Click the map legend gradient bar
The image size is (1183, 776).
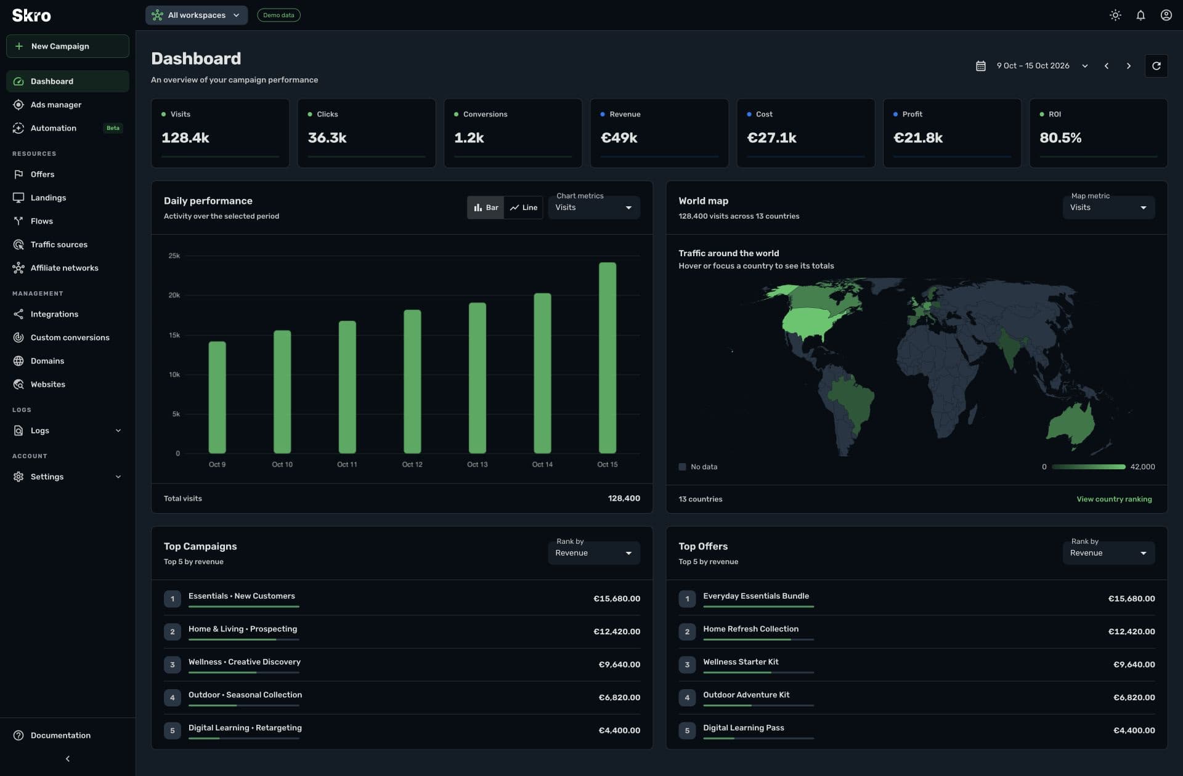tap(1088, 467)
